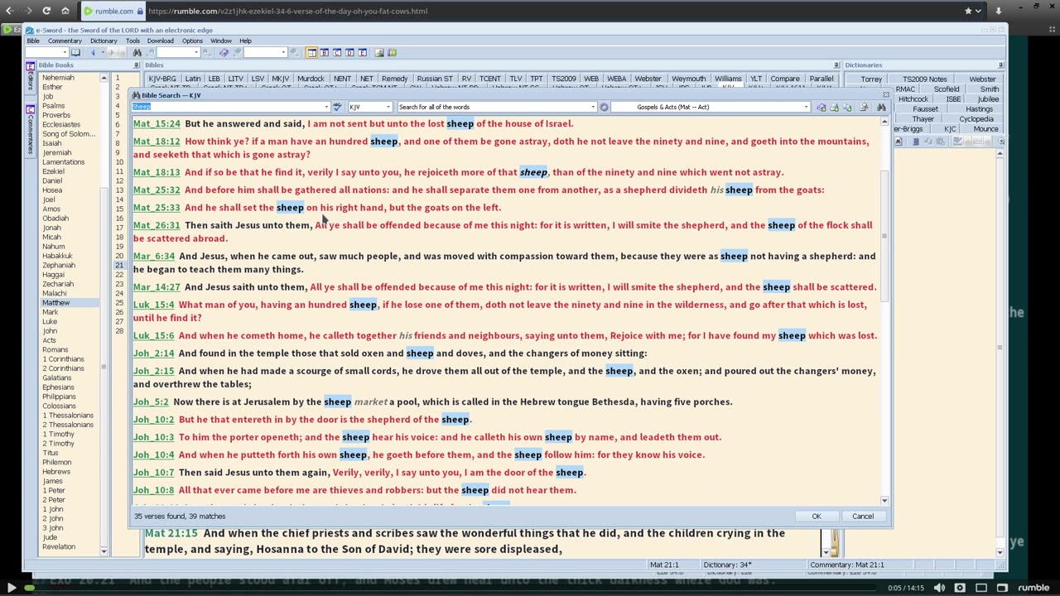The width and height of the screenshot is (1060, 596).
Task: Click the search binoculars icon in main toolbar
Action: 137,52
